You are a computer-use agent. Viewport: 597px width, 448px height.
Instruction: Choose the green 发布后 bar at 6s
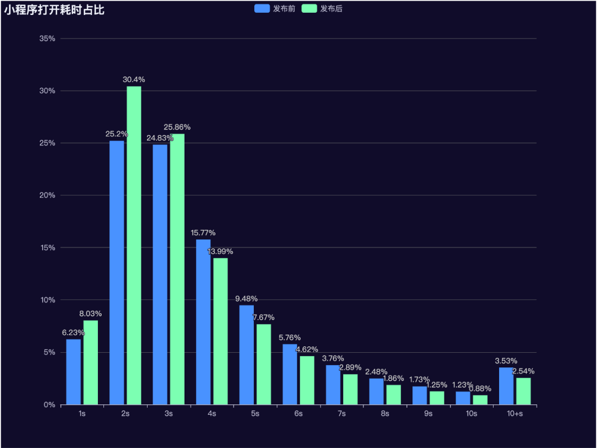click(307, 380)
